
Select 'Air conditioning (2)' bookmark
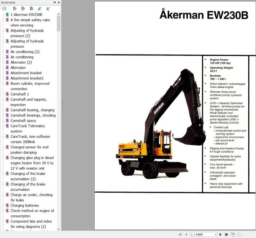click(x=25, y=52)
